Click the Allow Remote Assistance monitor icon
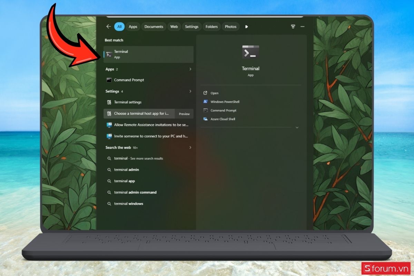414x276 pixels. click(x=109, y=125)
